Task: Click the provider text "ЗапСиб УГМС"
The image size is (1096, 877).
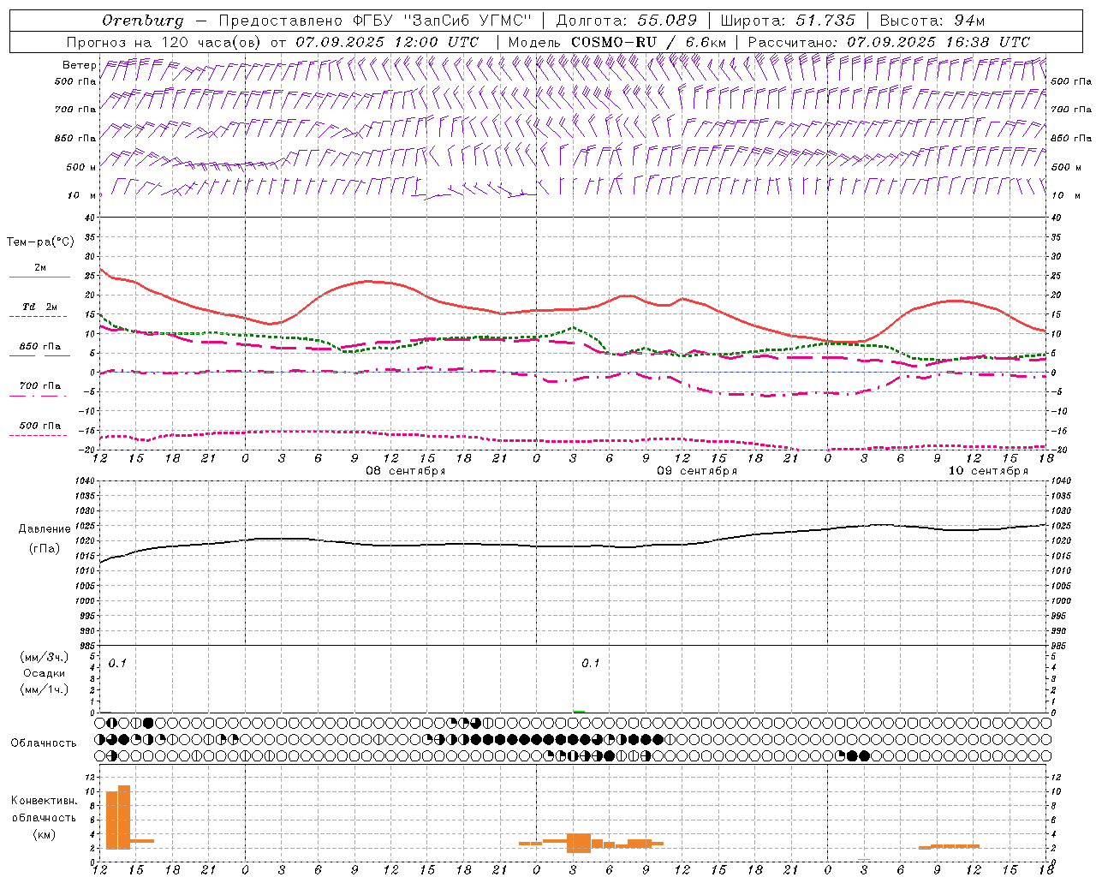Action: coord(468,21)
